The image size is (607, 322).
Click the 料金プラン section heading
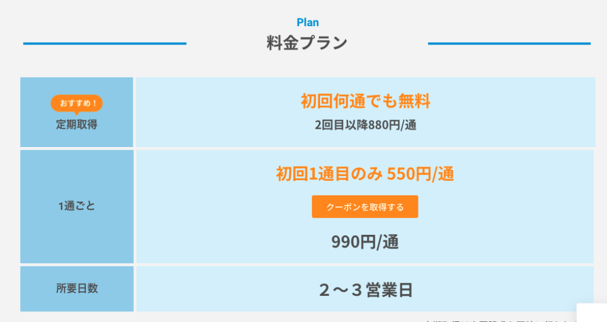(307, 43)
